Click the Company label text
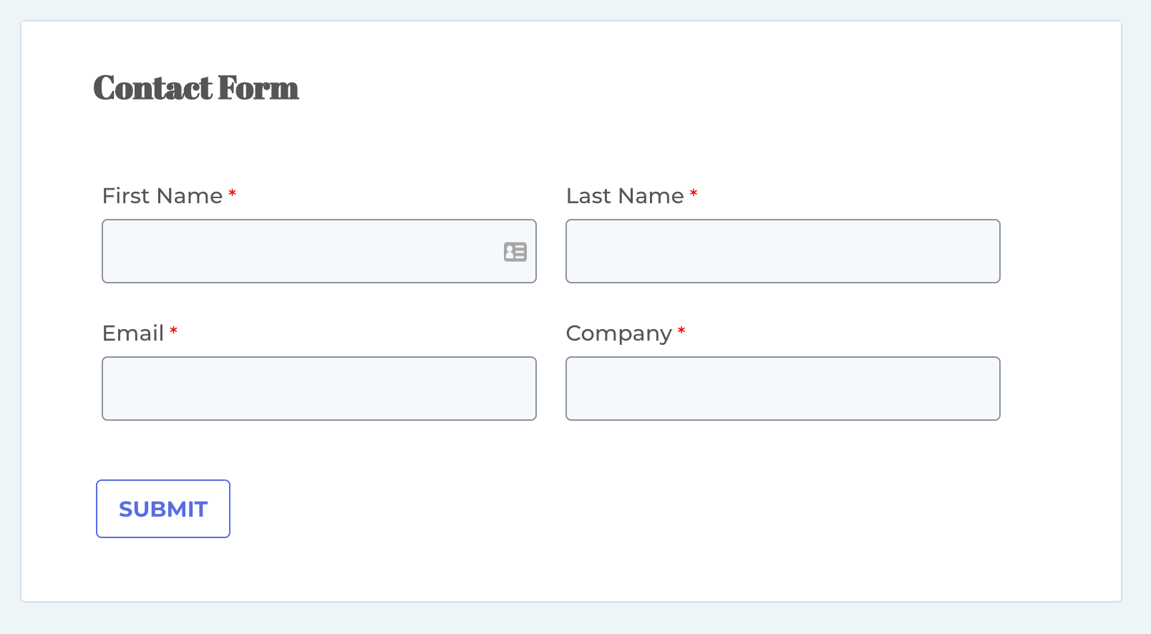This screenshot has height=634, width=1151. coord(619,334)
